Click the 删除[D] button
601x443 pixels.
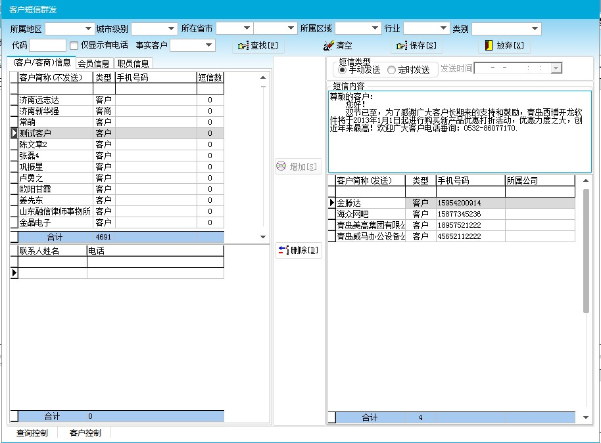[x=299, y=250]
